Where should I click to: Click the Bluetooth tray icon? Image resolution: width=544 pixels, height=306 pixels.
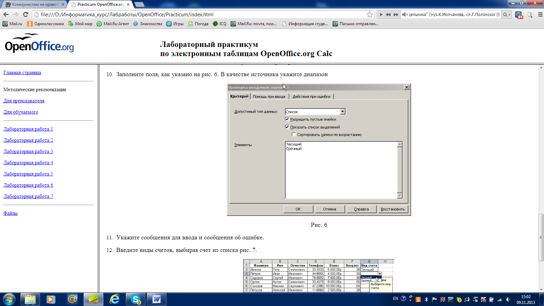pos(426,300)
